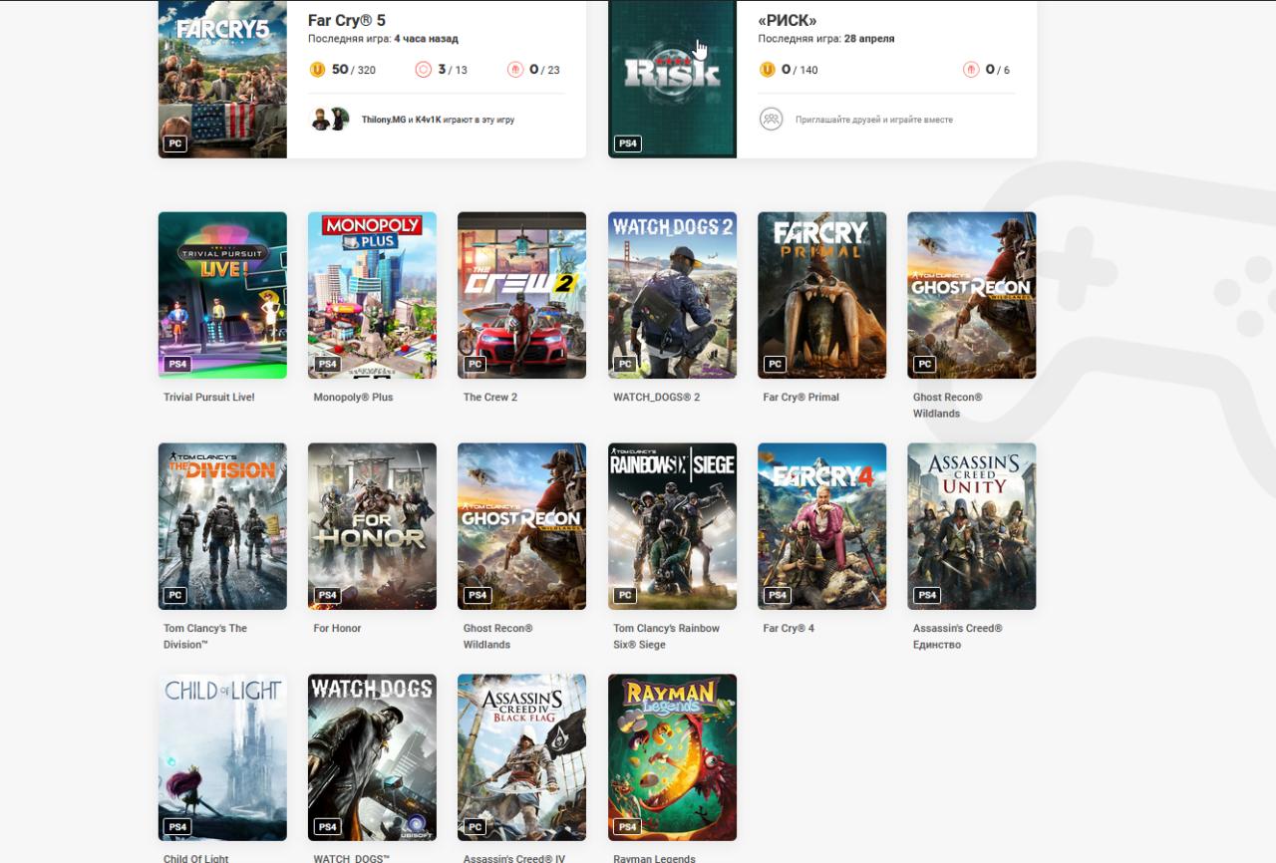The height and width of the screenshot is (863, 1276).
Task: Open the Monopoly Plus game cover
Action: click(x=372, y=294)
